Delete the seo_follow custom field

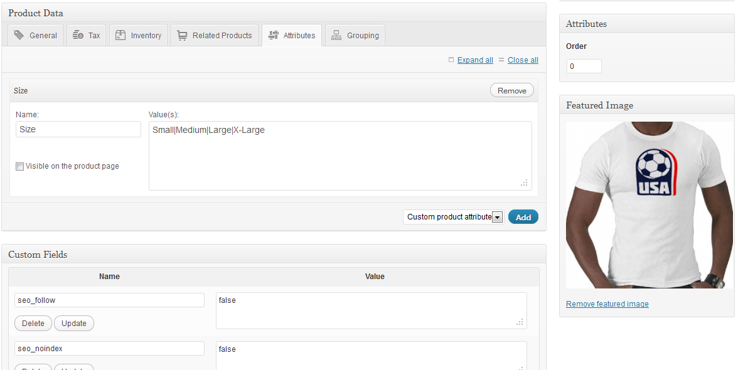[33, 323]
